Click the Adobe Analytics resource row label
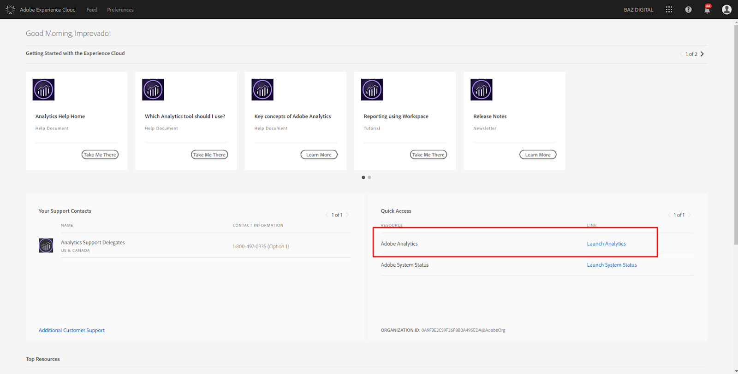The image size is (738, 374). point(399,244)
